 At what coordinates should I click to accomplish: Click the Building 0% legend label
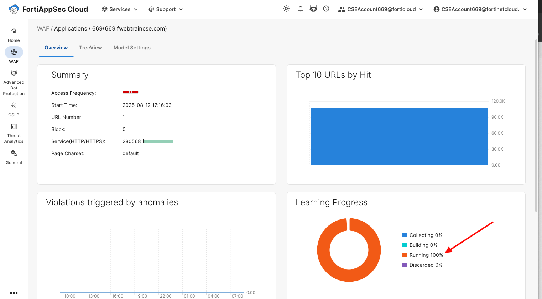pyautogui.click(x=423, y=245)
